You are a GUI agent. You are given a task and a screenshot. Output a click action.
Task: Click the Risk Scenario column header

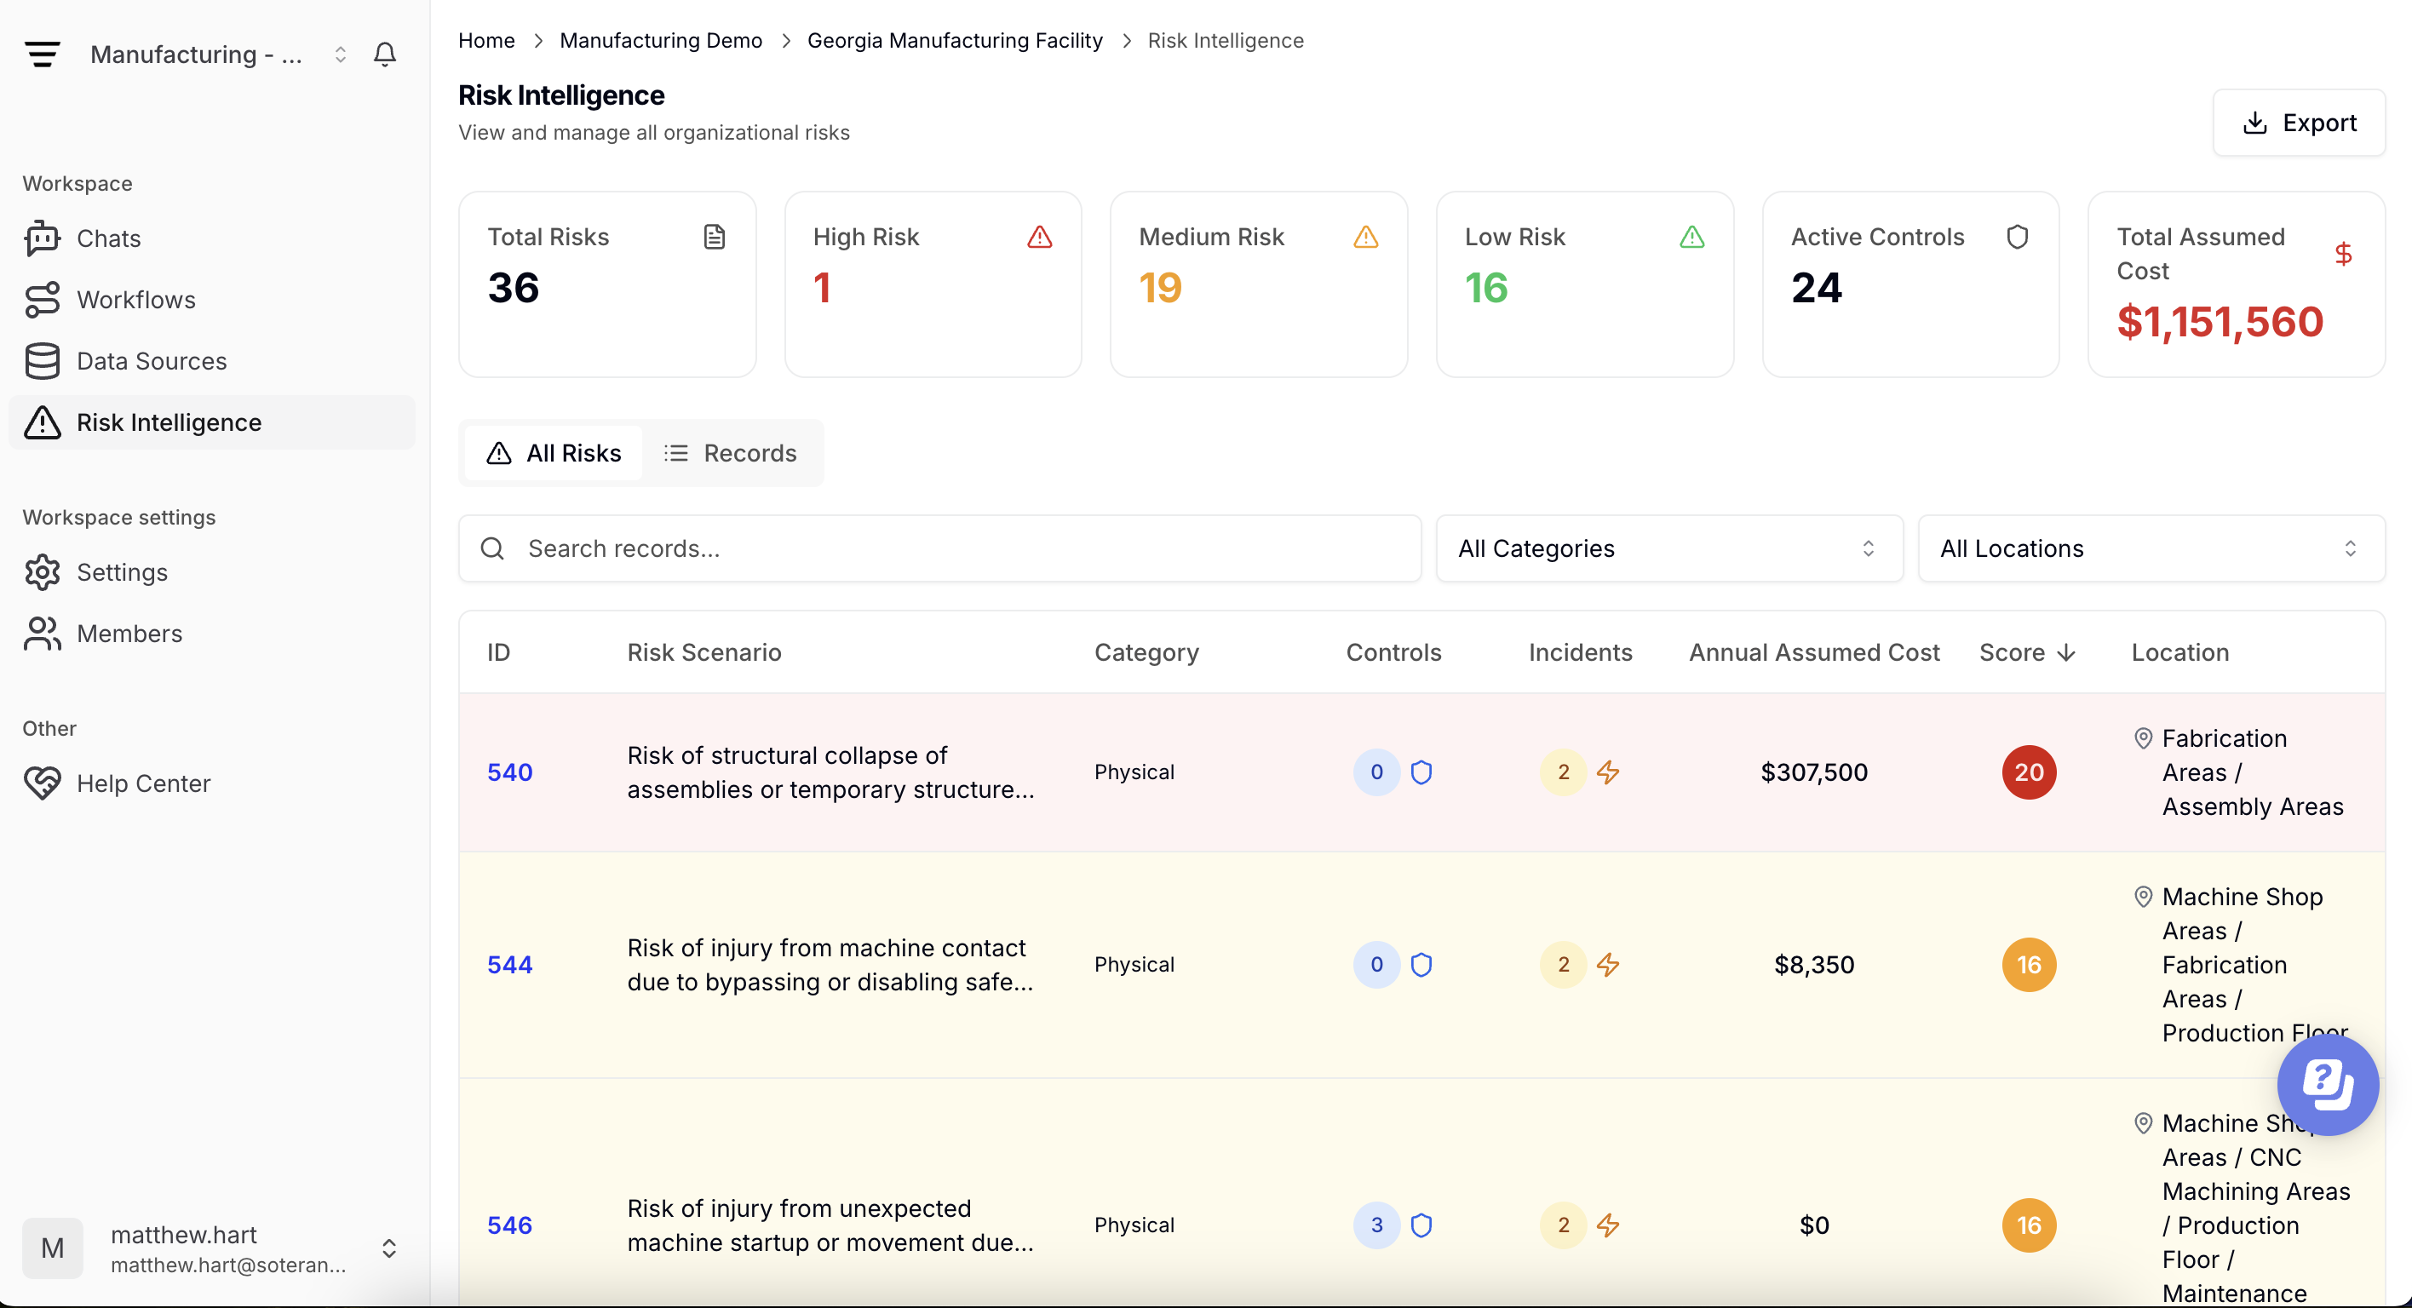(x=704, y=652)
